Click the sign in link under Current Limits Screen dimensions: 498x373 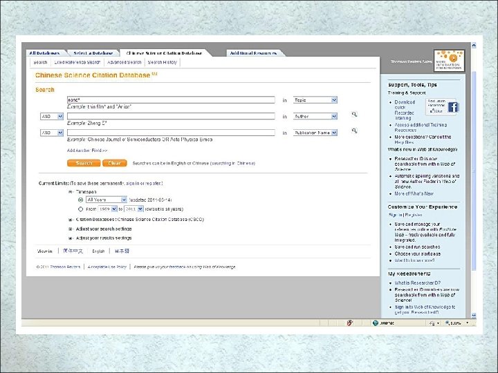[132, 183]
